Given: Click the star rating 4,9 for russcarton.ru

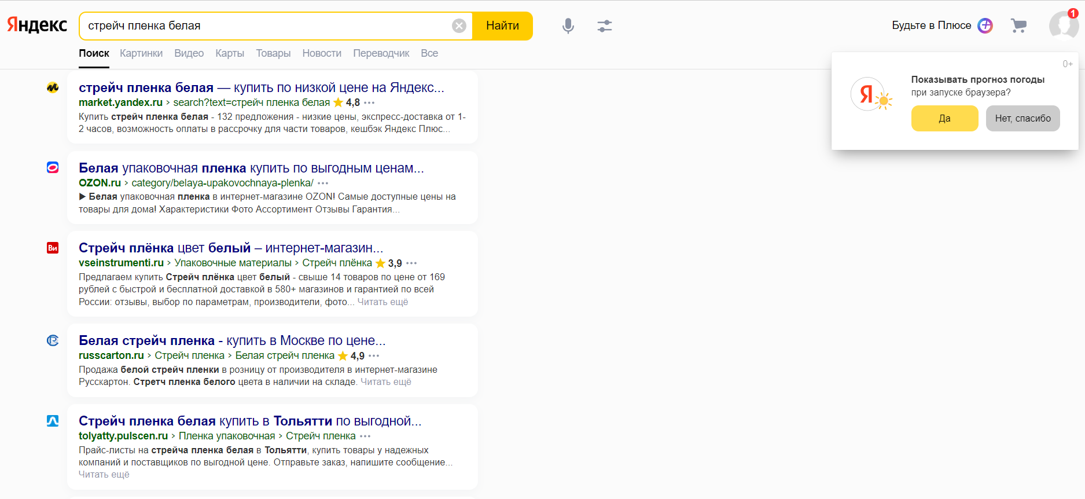Looking at the screenshot, I should tap(351, 356).
